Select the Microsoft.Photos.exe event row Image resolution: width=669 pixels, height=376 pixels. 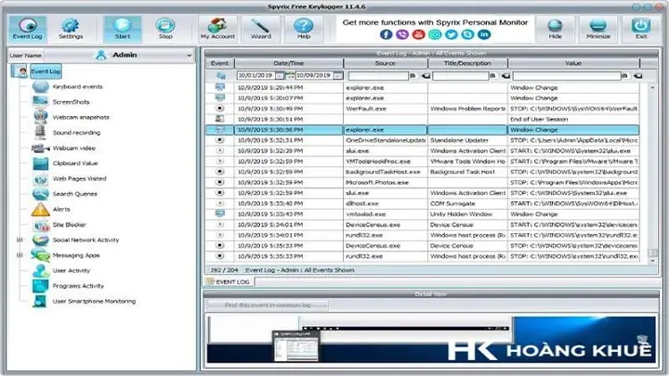(x=423, y=183)
